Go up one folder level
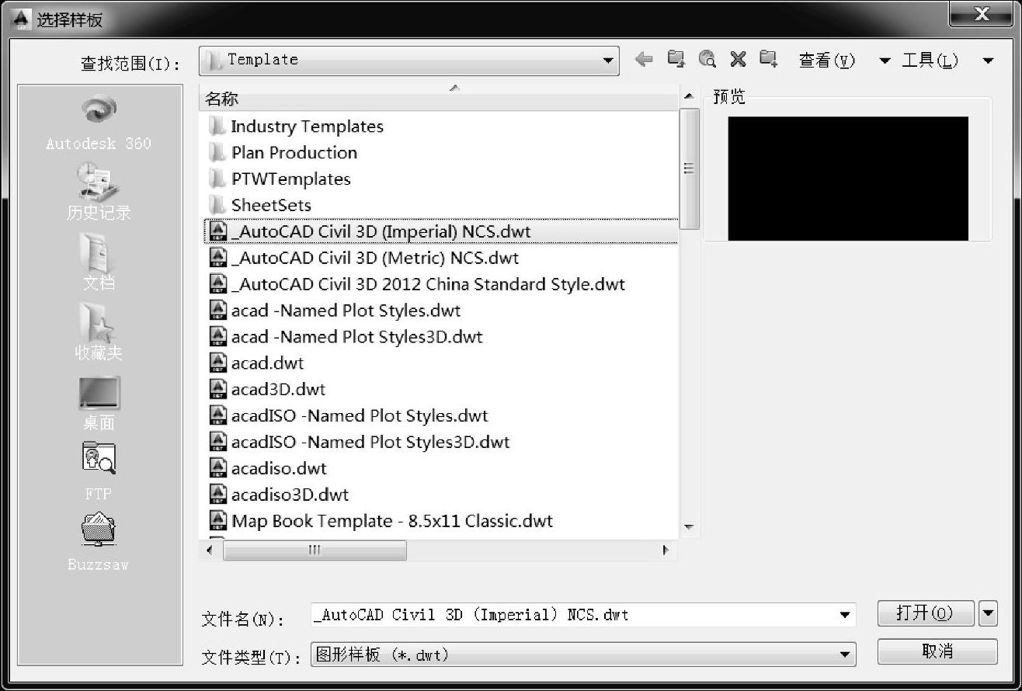 (676, 60)
